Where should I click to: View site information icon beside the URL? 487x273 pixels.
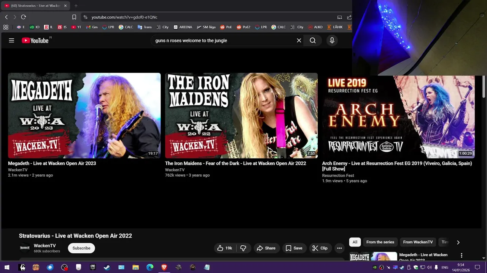tap(85, 17)
